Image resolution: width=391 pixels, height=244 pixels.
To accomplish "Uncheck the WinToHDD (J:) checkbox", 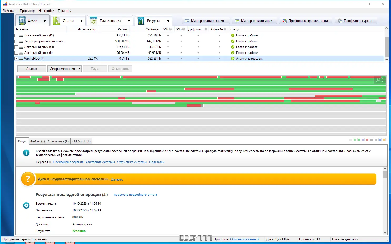I will [x=16, y=58].
